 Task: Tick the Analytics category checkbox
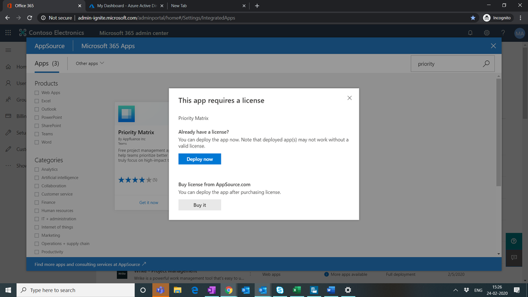(x=36, y=170)
